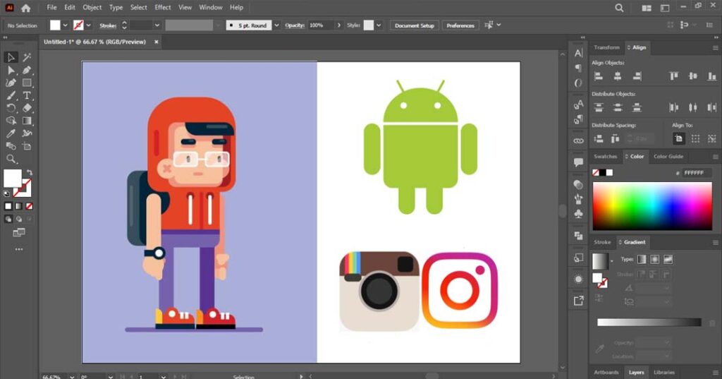Image resolution: width=722 pixels, height=379 pixels.
Task: Click Horizontal Align Center icon
Action: pyautogui.click(x=618, y=76)
